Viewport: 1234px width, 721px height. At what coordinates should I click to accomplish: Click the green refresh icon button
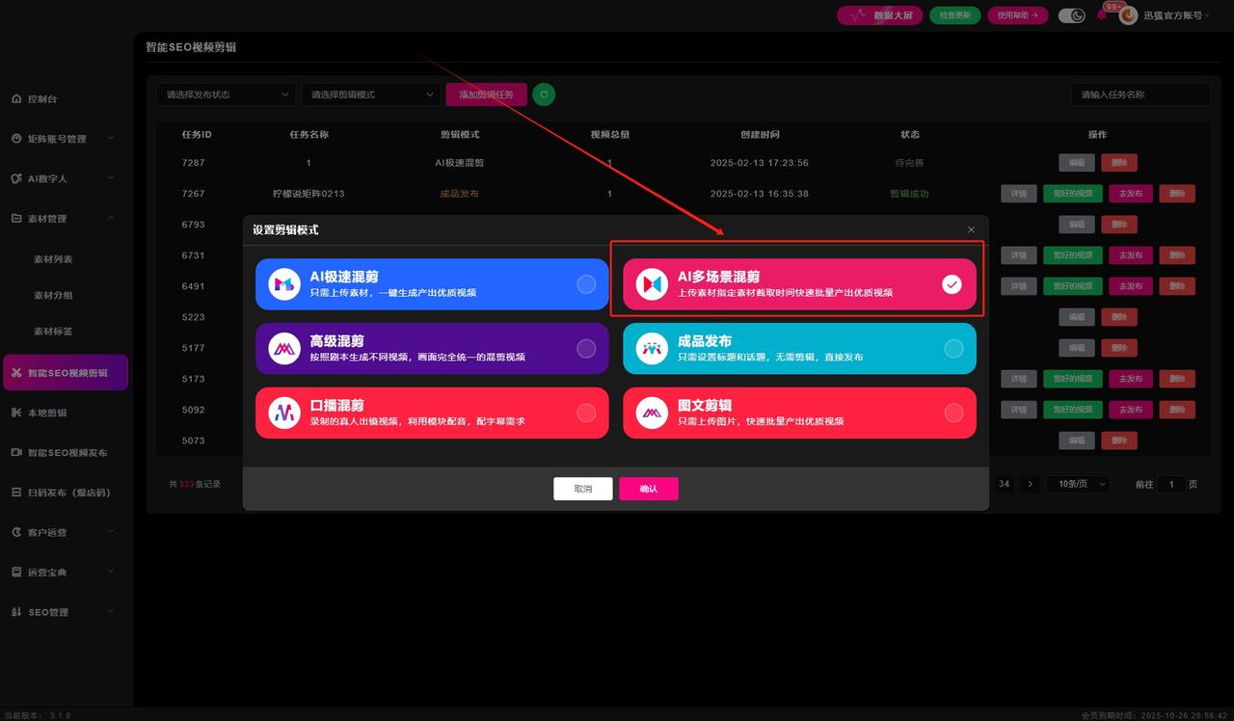pos(544,94)
